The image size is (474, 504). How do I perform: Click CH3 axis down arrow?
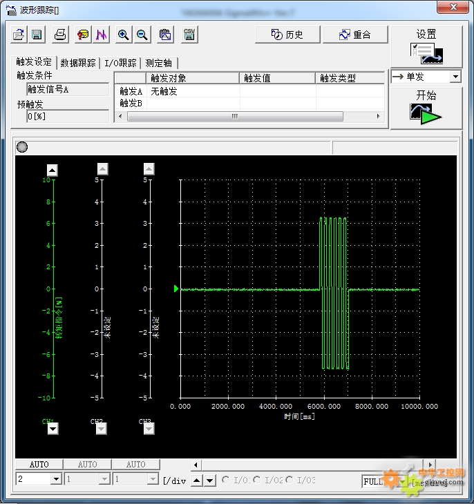(149, 429)
